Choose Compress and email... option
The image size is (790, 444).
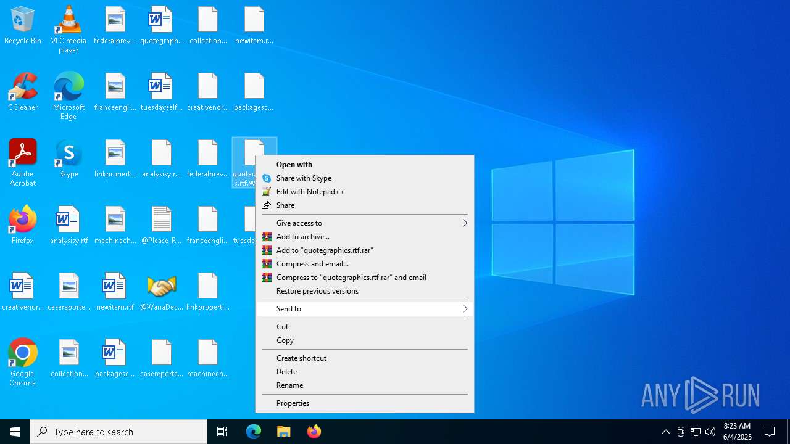[365, 264]
